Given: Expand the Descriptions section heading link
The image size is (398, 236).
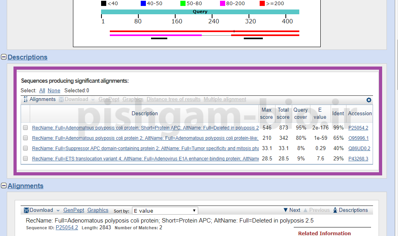Looking at the screenshot, I should tap(27, 57).
